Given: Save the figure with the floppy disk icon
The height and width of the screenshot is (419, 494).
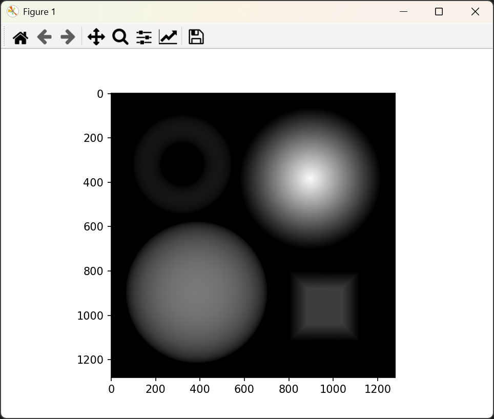Looking at the screenshot, I should [196, 37].
